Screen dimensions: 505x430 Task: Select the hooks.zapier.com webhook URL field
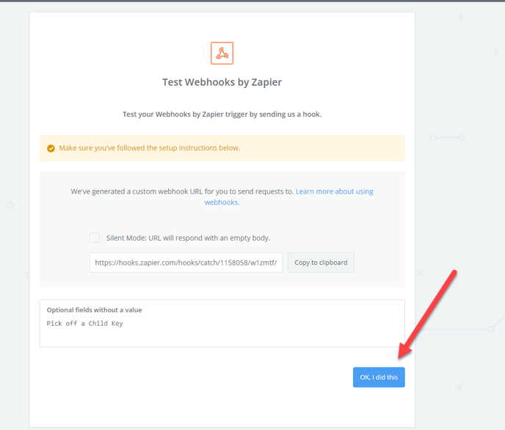coord(186,263)
